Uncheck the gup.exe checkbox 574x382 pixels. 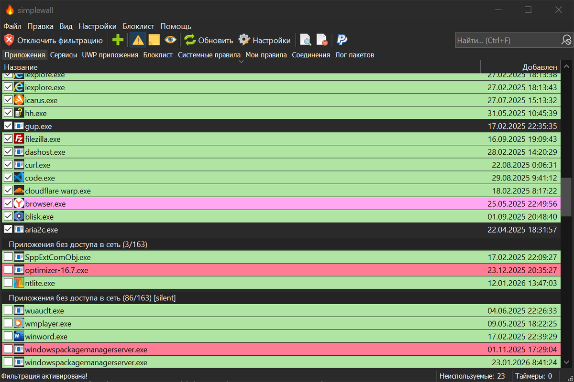click(x=8, y=126)
